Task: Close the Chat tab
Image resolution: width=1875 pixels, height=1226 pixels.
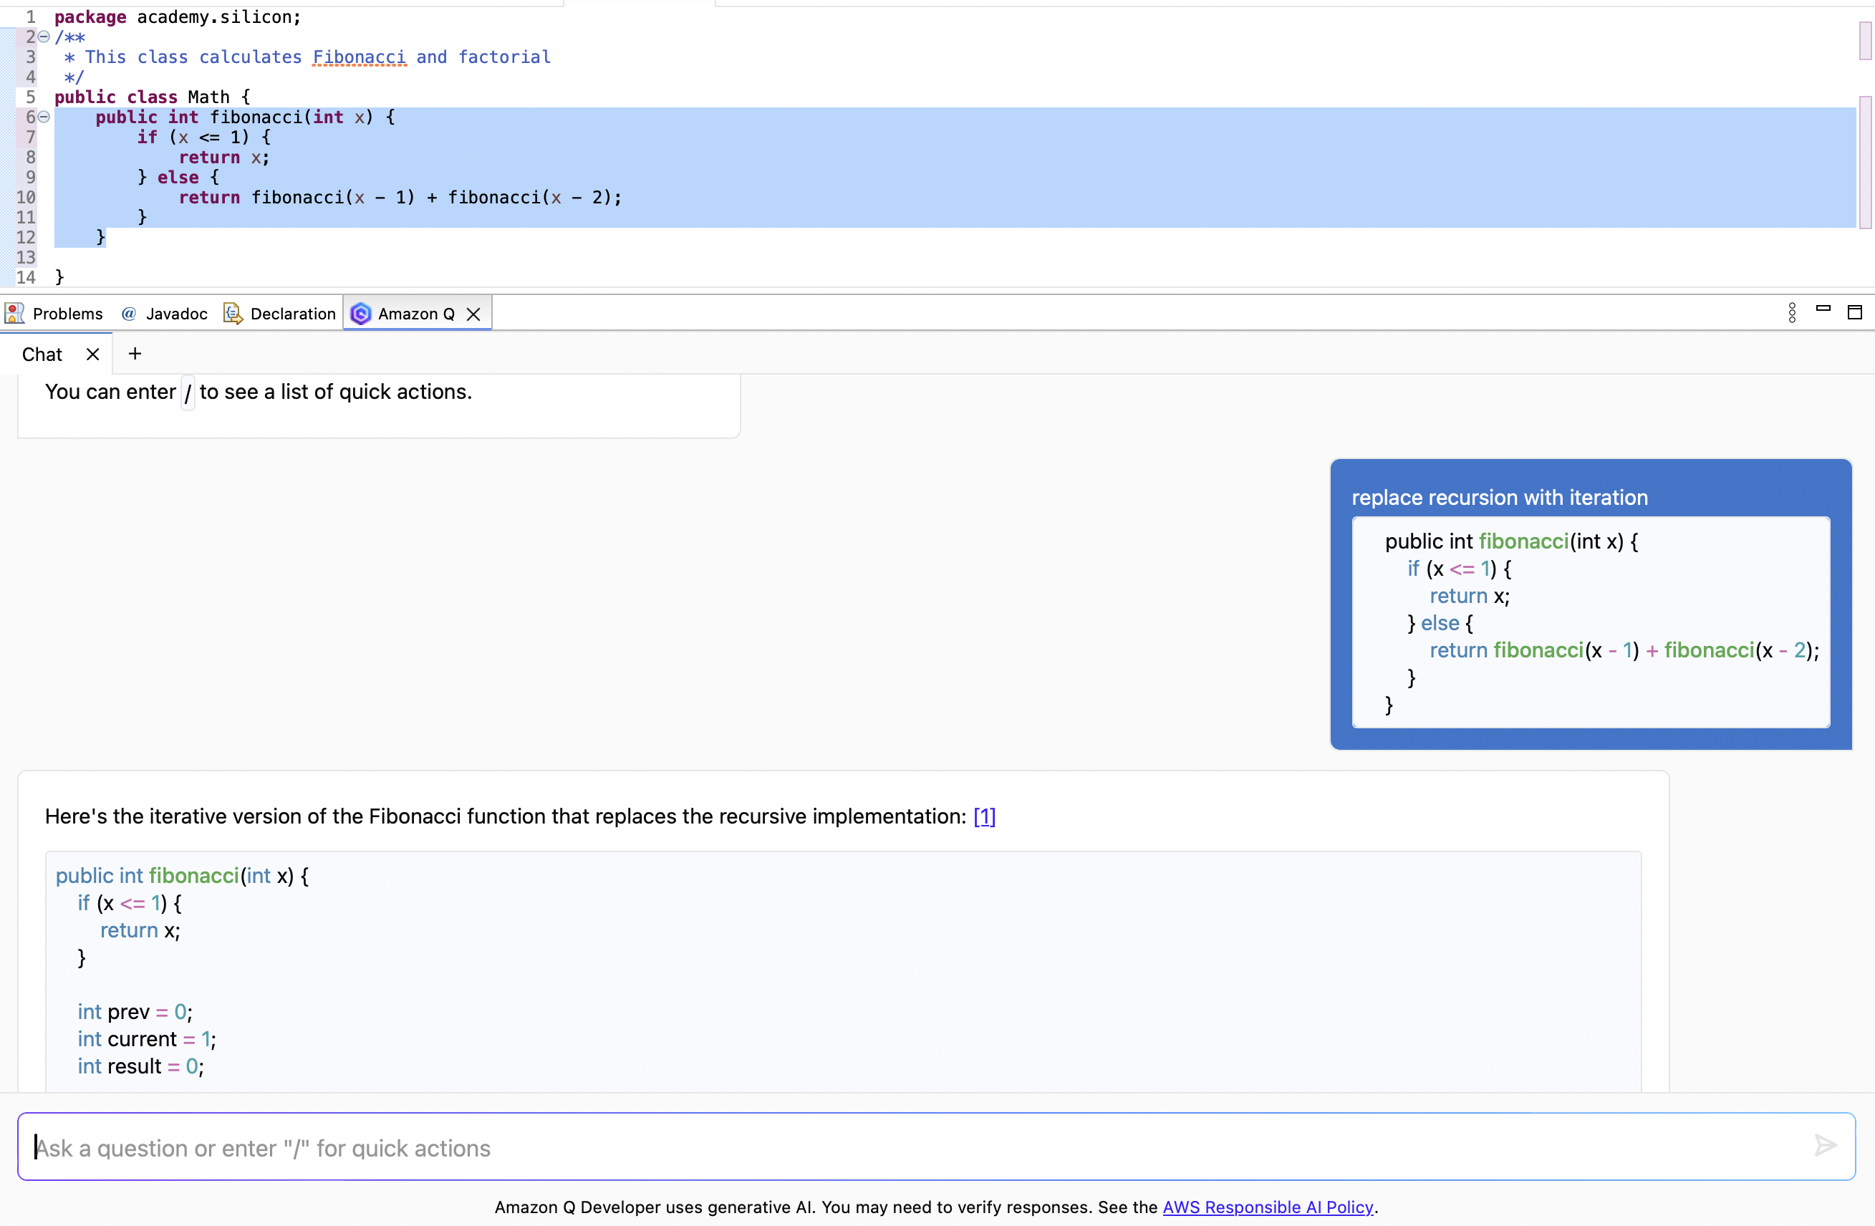Action: click(92, 354)
